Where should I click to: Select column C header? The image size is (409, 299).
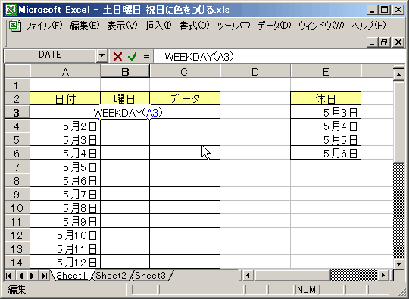coord(185,72)
